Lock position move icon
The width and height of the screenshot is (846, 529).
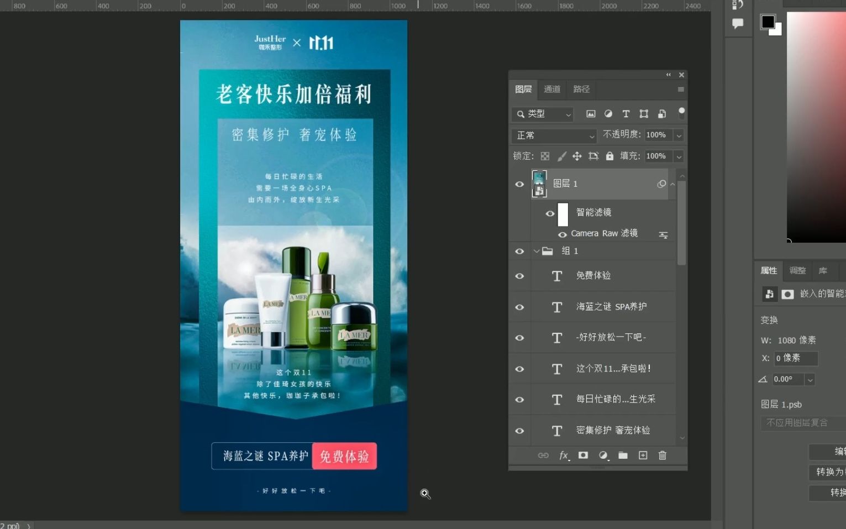(577, 156)
